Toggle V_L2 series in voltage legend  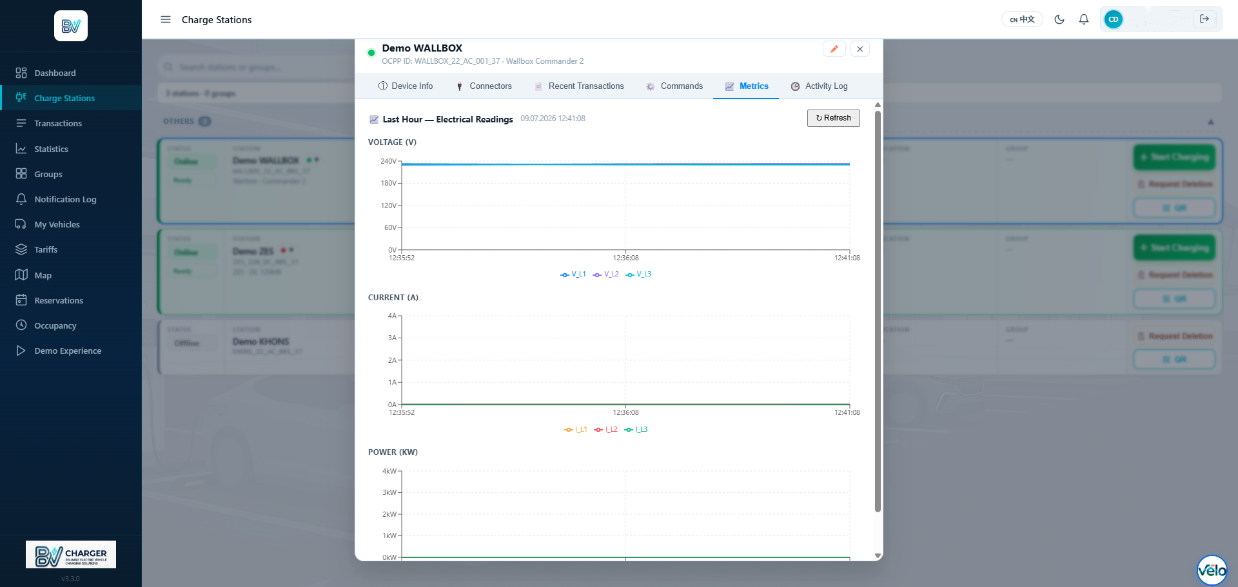click(x=606, y=274)
